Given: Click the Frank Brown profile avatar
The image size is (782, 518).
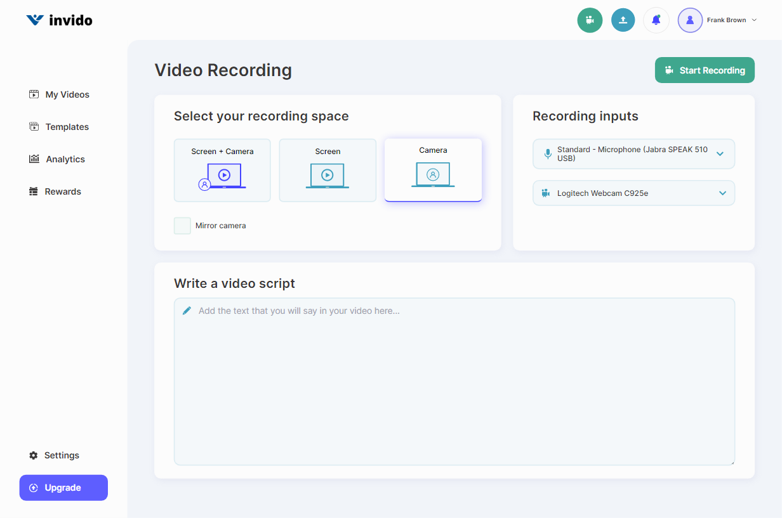Looking at the screenshot, I should pyautogui.click(x=690, y=20).
